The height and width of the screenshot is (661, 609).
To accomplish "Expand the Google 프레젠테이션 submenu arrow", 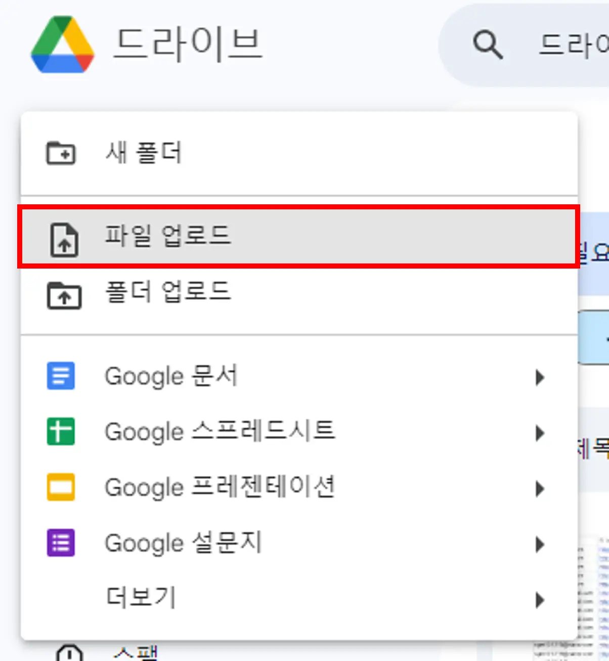I will [x=540, y=489].
